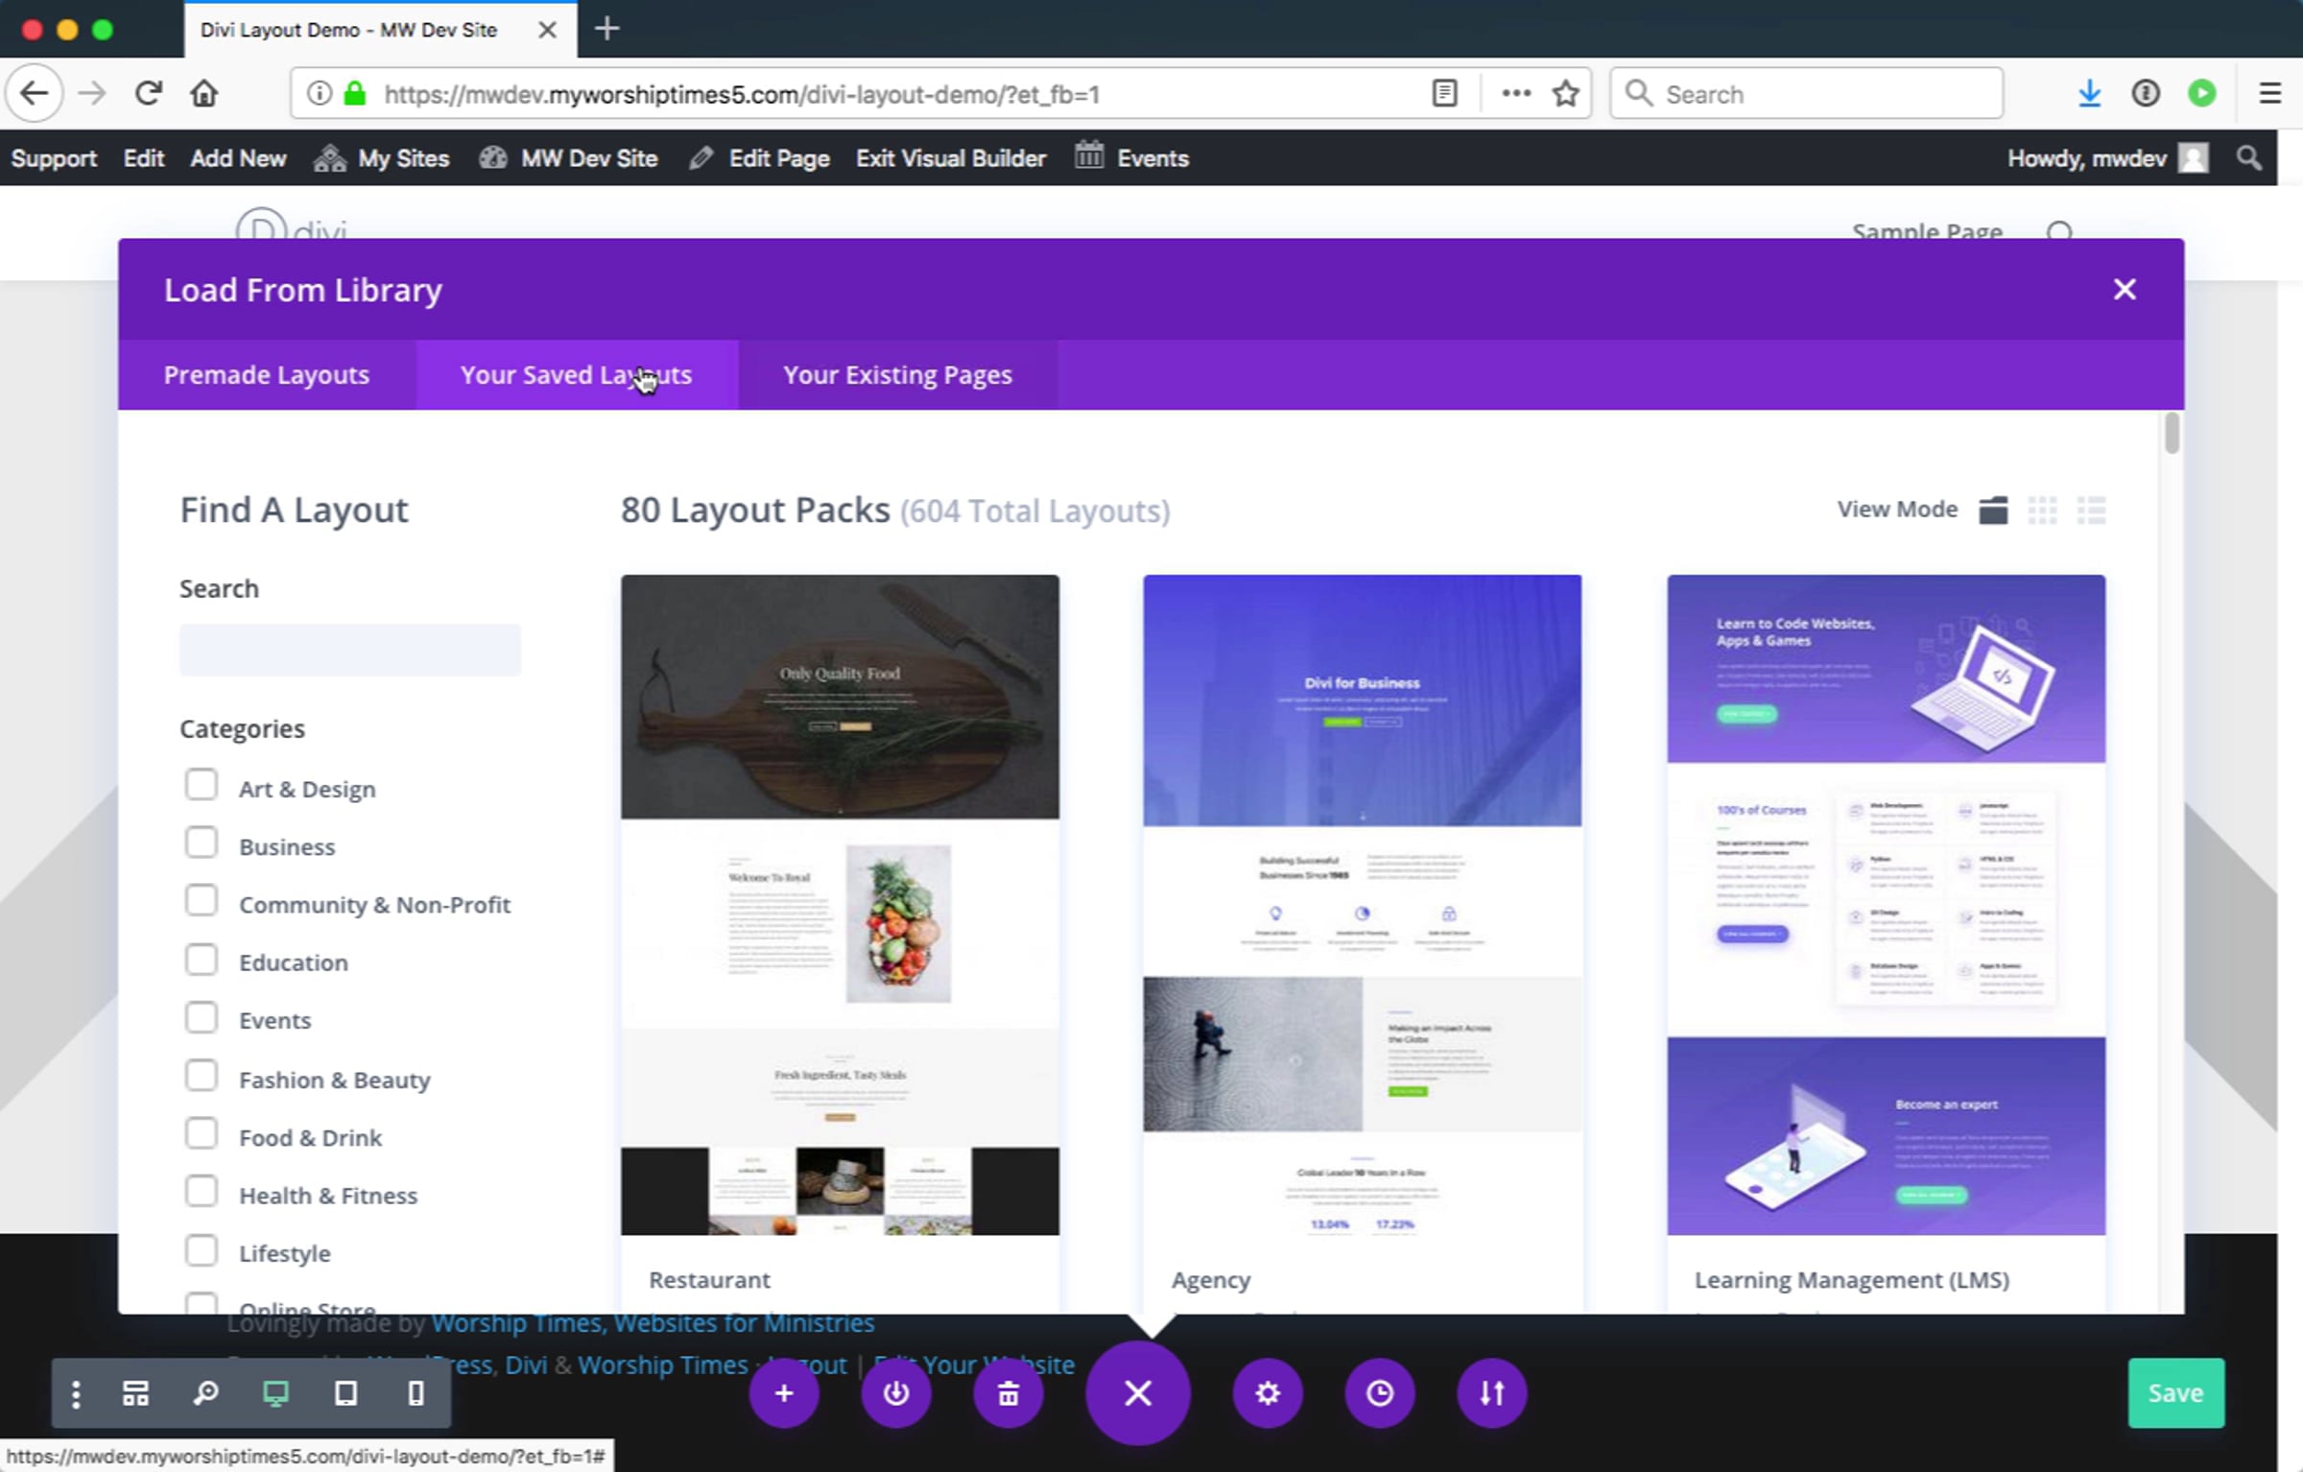Open editing history clock button

(1380, 1393)
